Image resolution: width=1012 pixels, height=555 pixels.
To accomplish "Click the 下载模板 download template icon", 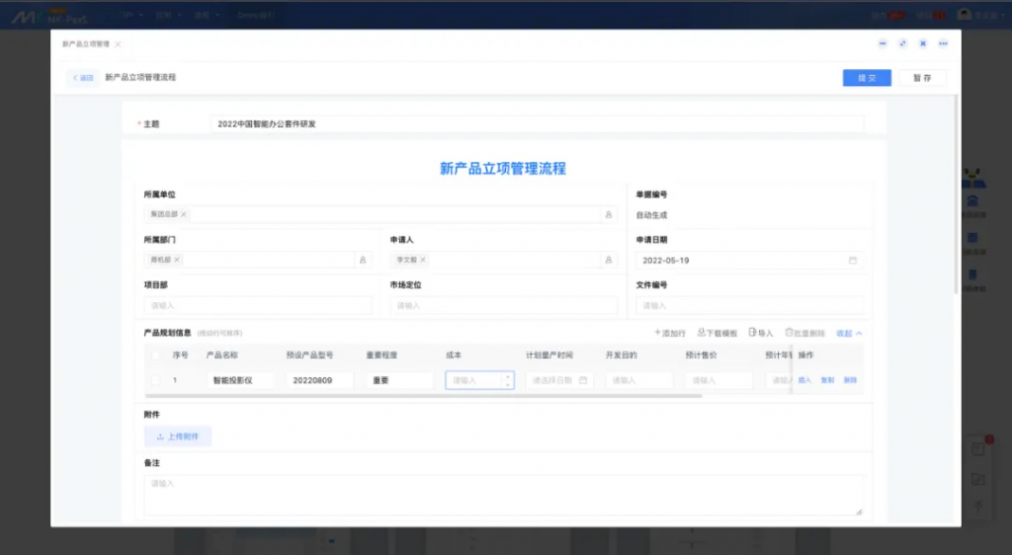I will 702,333.
